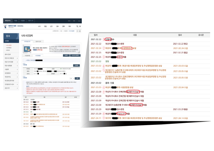Click '2021.03.03 도달' result in enlarged table
214x151 pixels.
(x=180, y=66)
